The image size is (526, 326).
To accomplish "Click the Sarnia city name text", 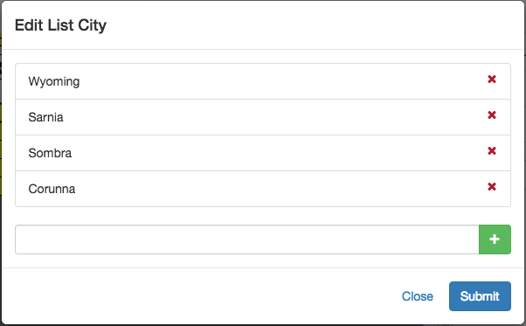I will (45, 117).
